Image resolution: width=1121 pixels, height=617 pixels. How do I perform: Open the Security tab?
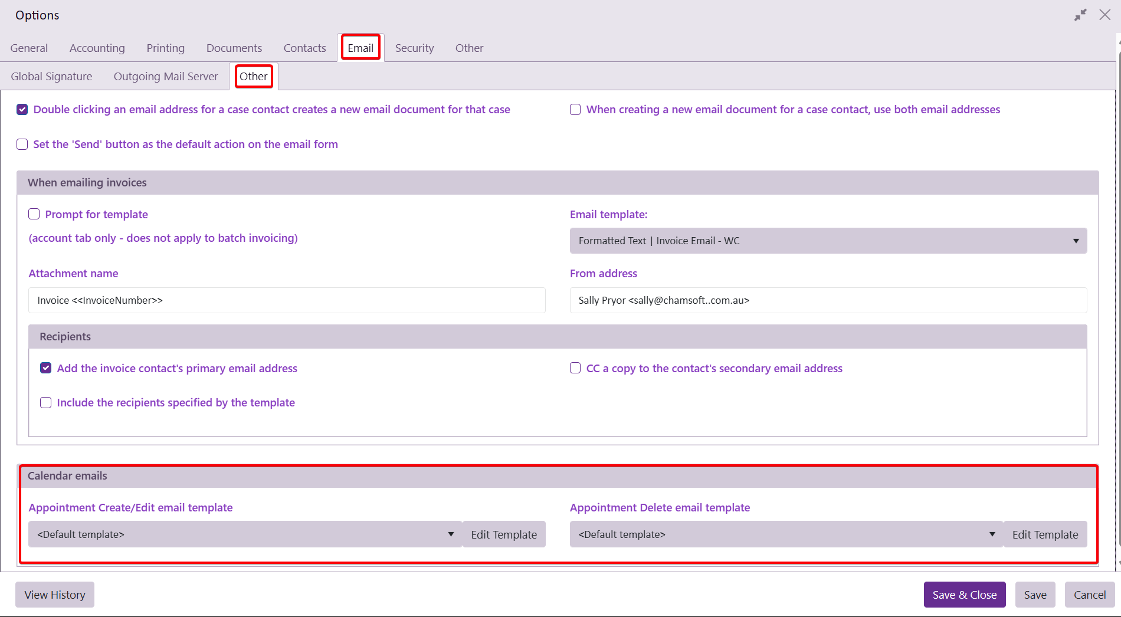pos(414,48)
